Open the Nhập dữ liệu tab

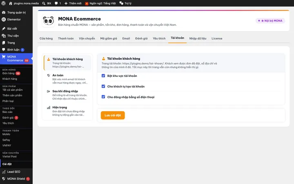point(198,38)
